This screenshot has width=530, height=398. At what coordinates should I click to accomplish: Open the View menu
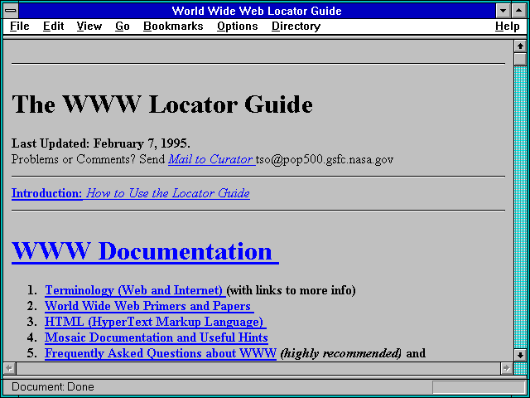(x=89, y=27)
